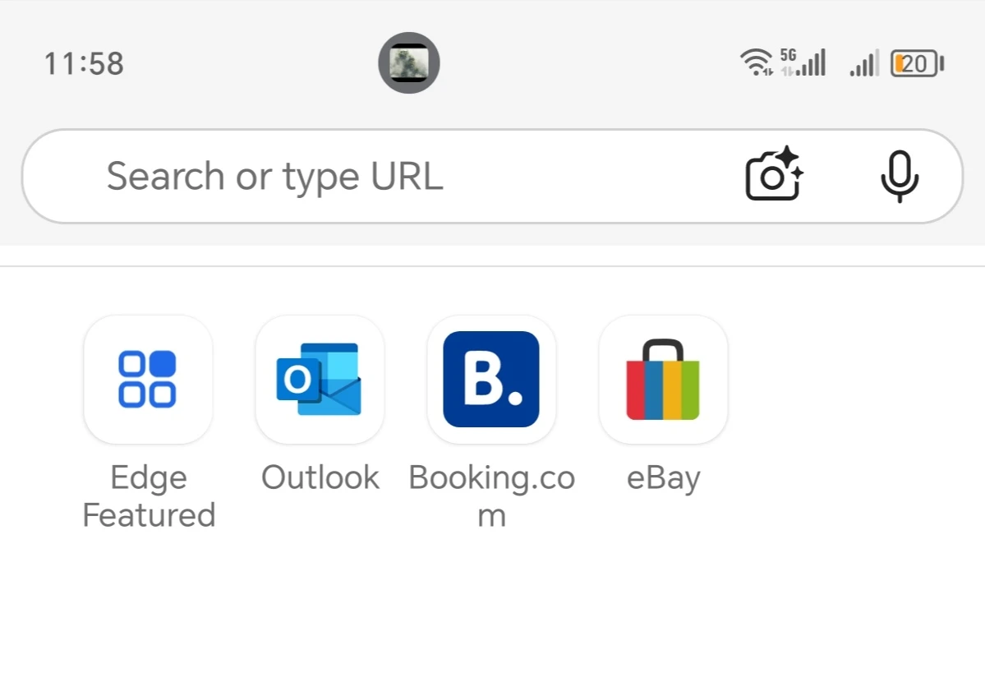Tap the floating picture-in-picture thumbnail

click(409, 62)
